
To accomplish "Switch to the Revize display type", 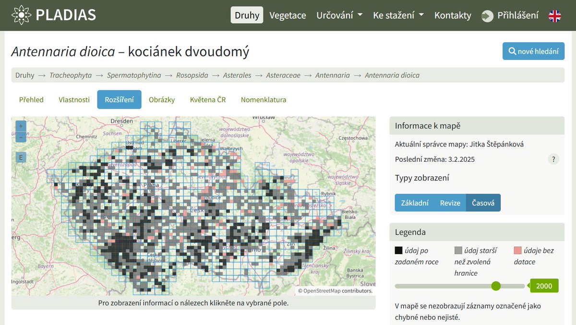I will [x=450, y=202].
